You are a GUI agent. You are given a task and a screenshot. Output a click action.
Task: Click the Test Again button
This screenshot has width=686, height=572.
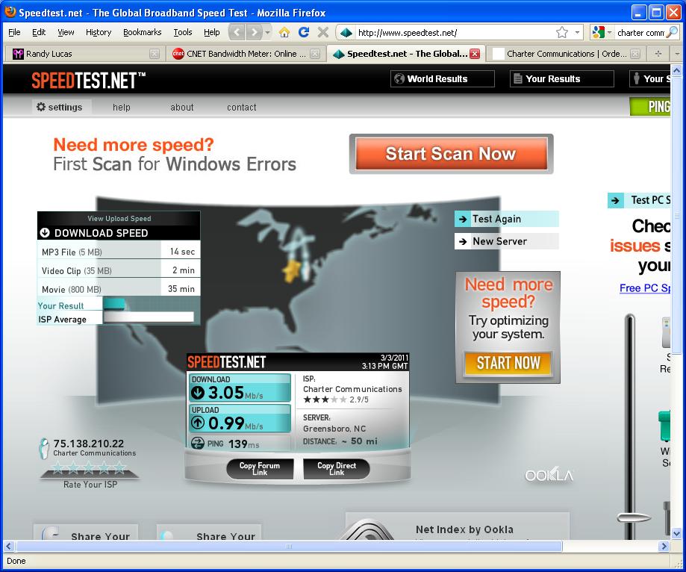[506, 219]
